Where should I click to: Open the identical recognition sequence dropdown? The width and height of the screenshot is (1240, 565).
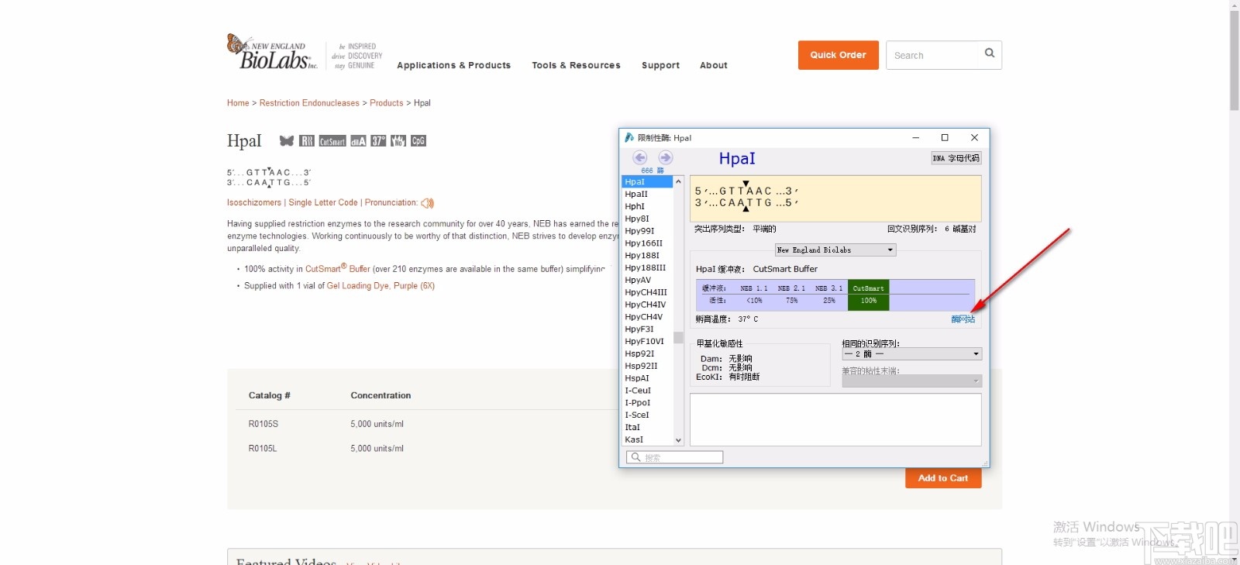911,354
